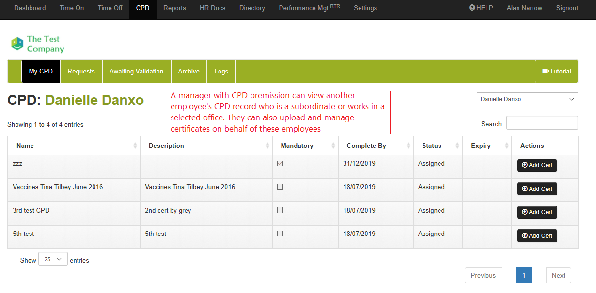
Task: Click the Next pagination button
Action: [558, 275]
